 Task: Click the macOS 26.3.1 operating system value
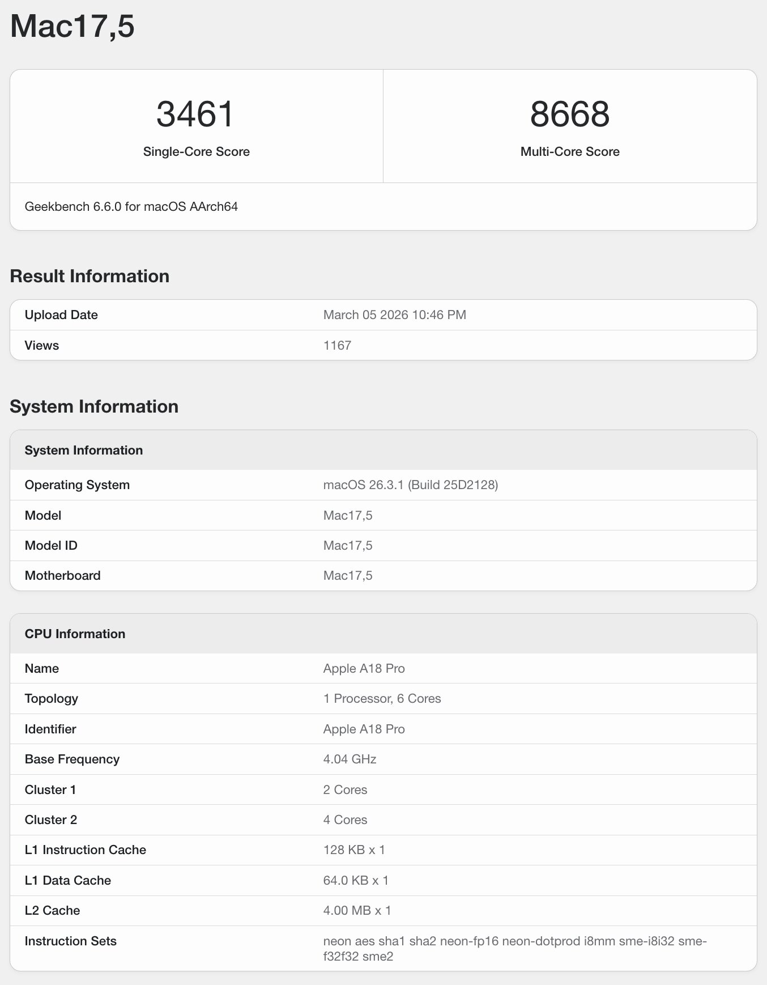click(x=410, y=485)
